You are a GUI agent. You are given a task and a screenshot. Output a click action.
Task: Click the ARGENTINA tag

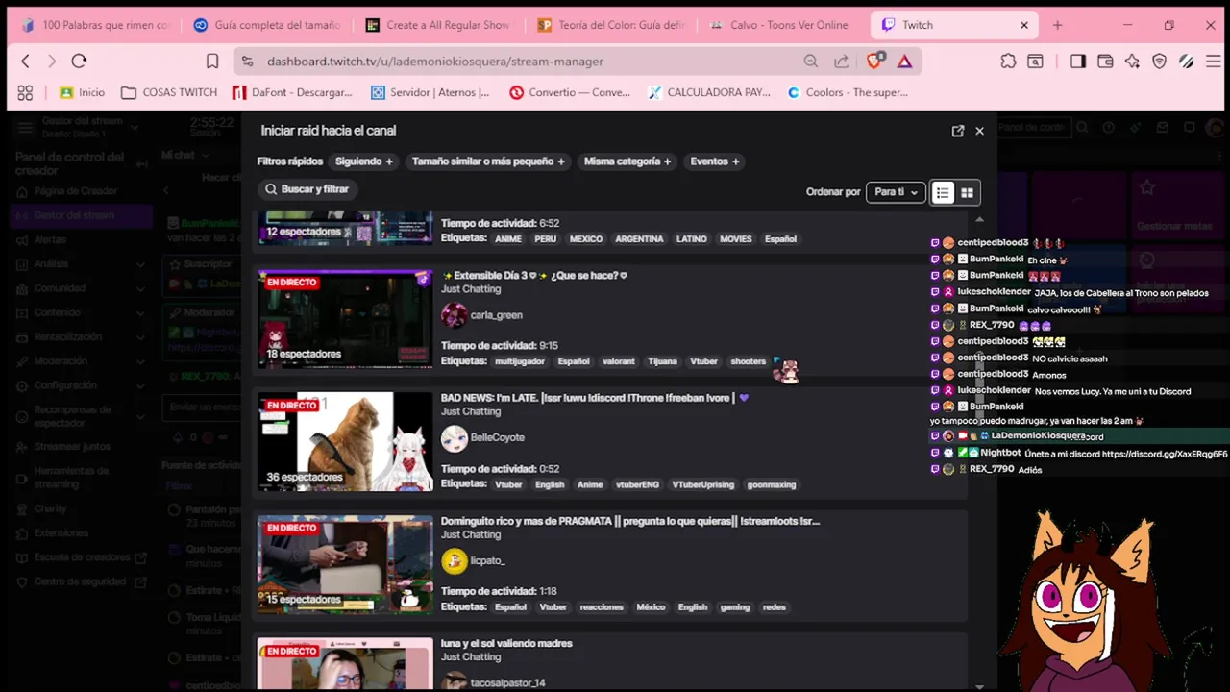pyautogui.click(x=639, y=239)
